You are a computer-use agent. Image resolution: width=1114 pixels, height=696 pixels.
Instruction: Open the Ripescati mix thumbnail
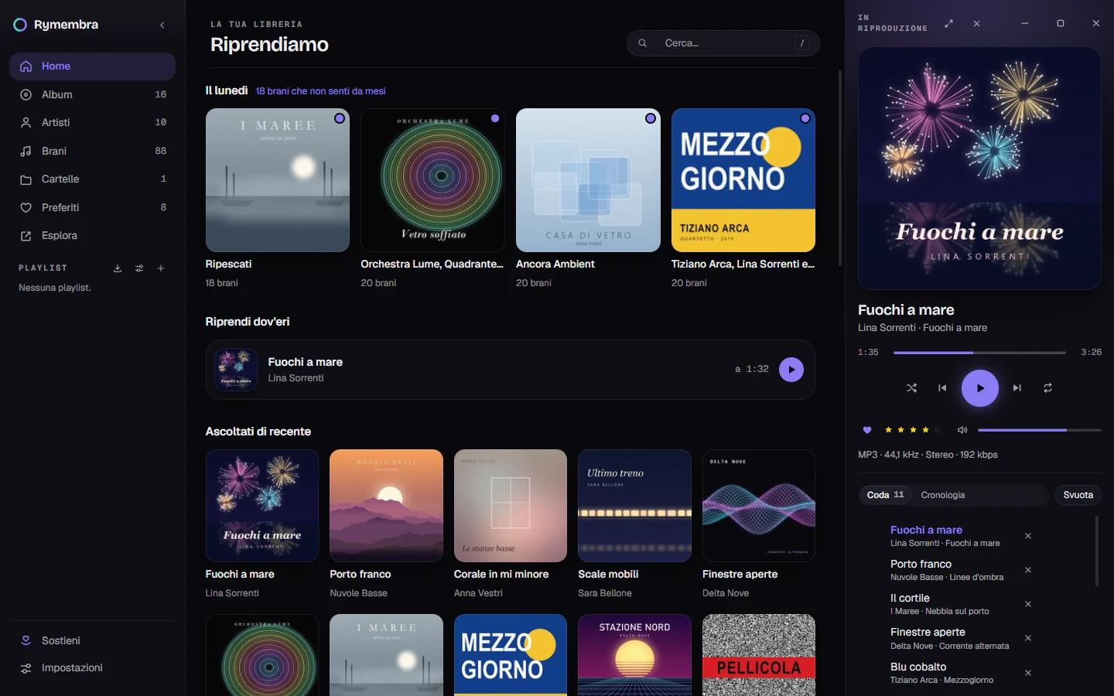click(x=278, y=180)
